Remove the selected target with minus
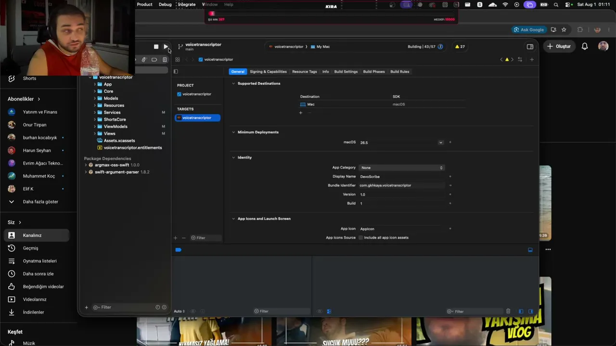Screen dimensions: 616x346 [183, 238]
